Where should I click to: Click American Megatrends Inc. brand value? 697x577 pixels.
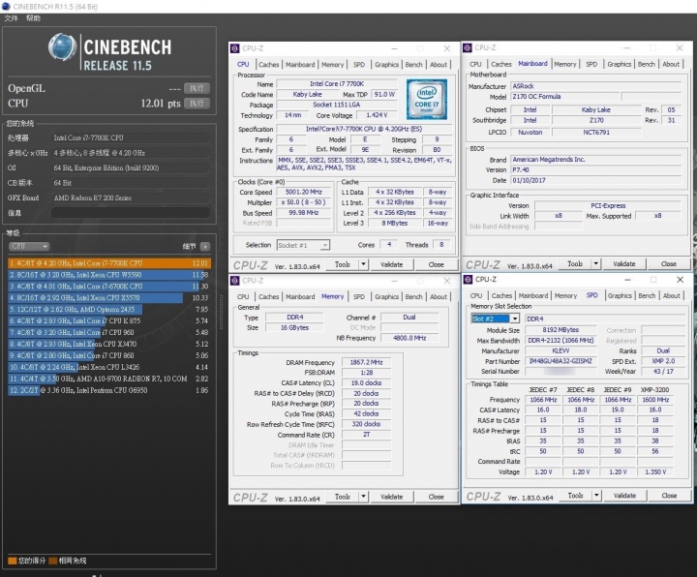(595, 159)
